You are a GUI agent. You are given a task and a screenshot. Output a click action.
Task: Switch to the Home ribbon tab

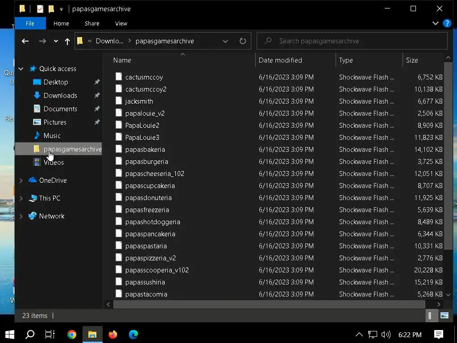tap(61, 23)
